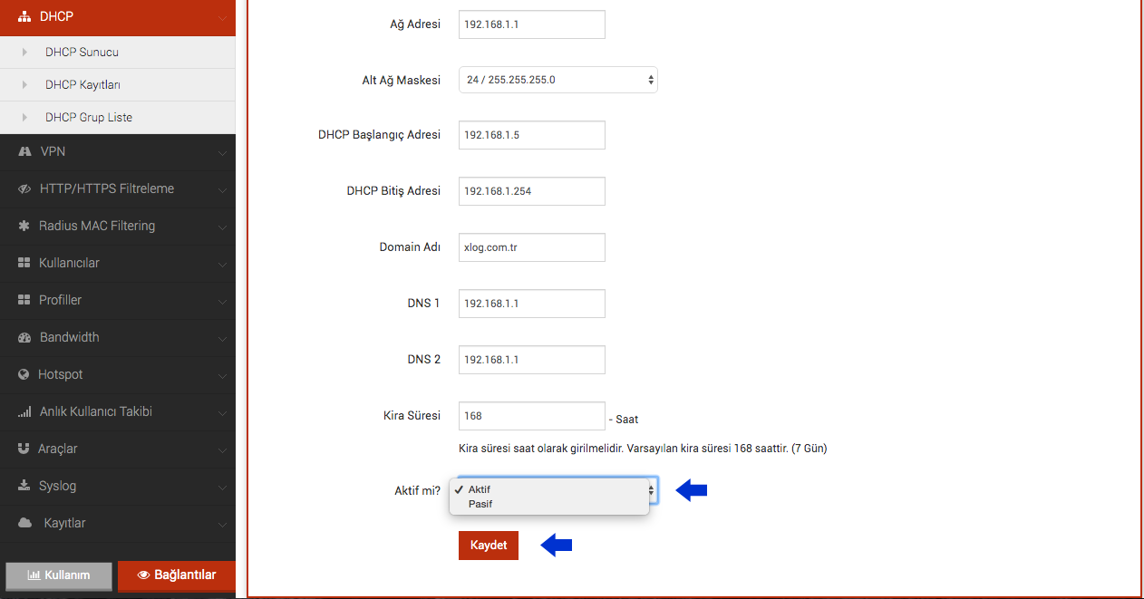Expand the Kullanıcılar menu chevron
1144x599 pixels.
click(222, 264)
